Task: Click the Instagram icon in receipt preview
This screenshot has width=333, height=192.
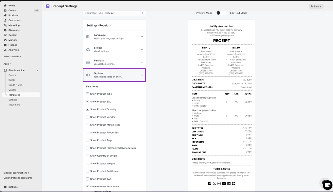Action: pyautogui.click(x=219, y=183)
